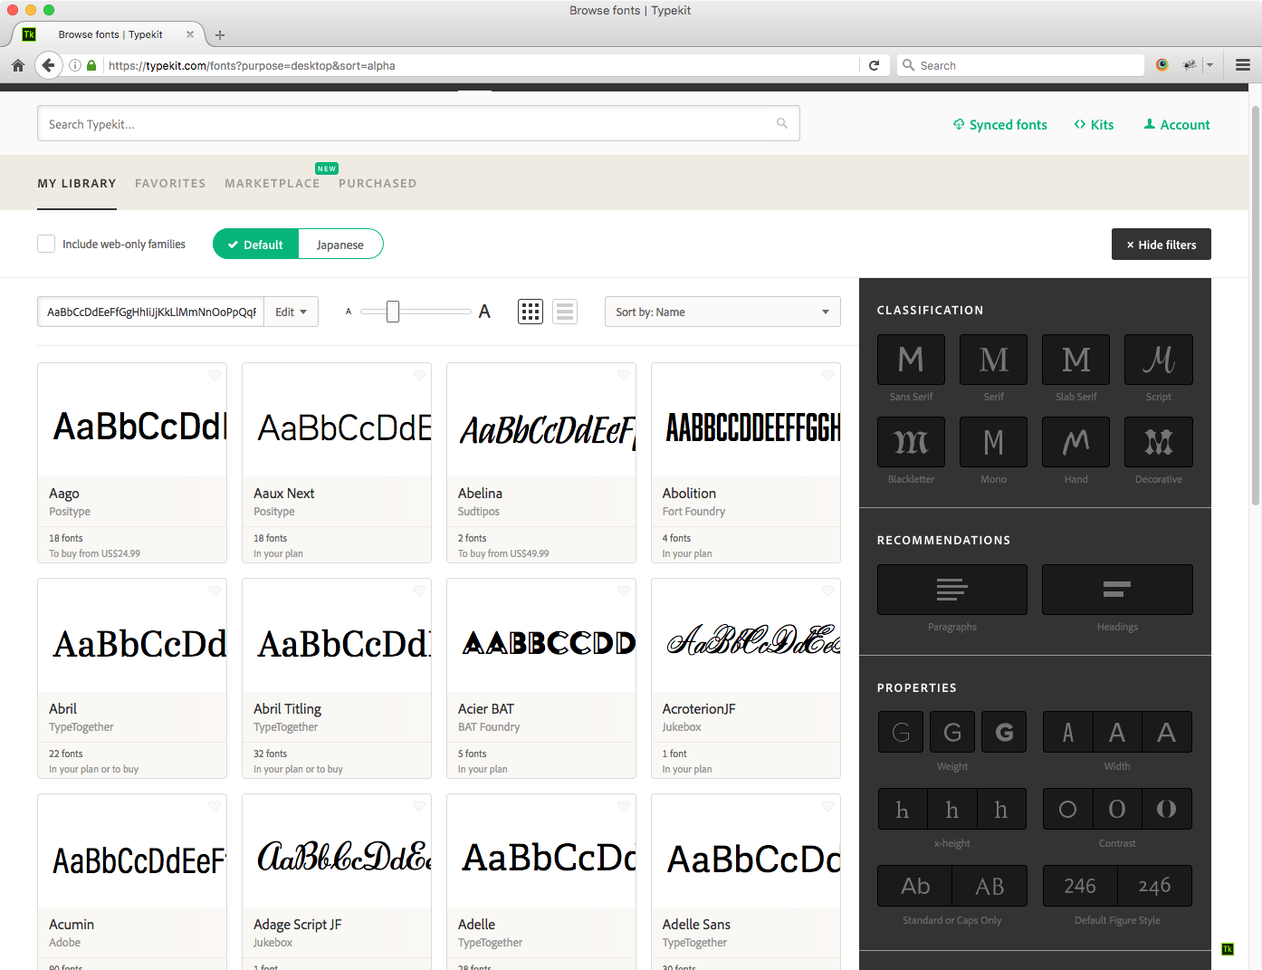Select Headings recommendation filter
The image size is (1262, 970).
[1117, 590]
